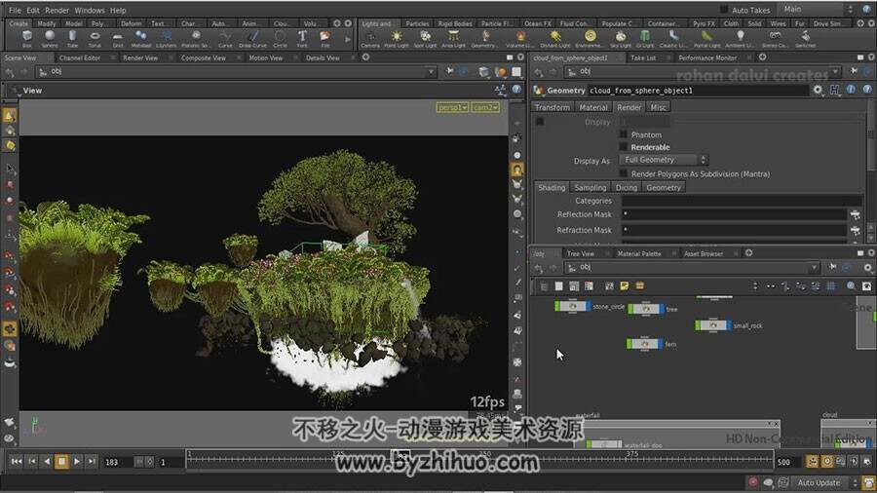Switch to the Render View tab
The height and width of the screenshot is (493, 877).
139,57
